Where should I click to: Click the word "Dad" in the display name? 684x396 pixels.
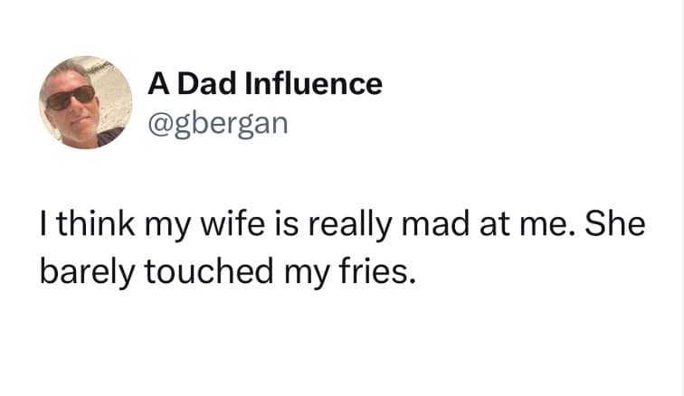tap(207, 84)
